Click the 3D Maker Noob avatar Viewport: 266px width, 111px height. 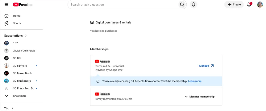point(6,73)
